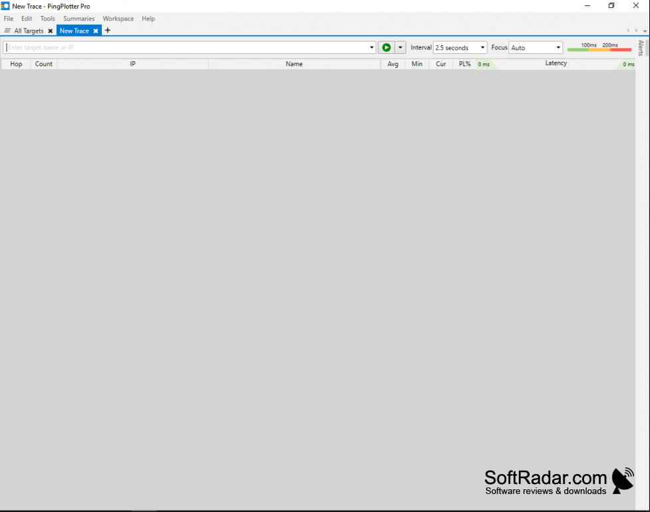Click the PingPlotter app icon in title bar

pyautogui.click(x=5, y=6)
